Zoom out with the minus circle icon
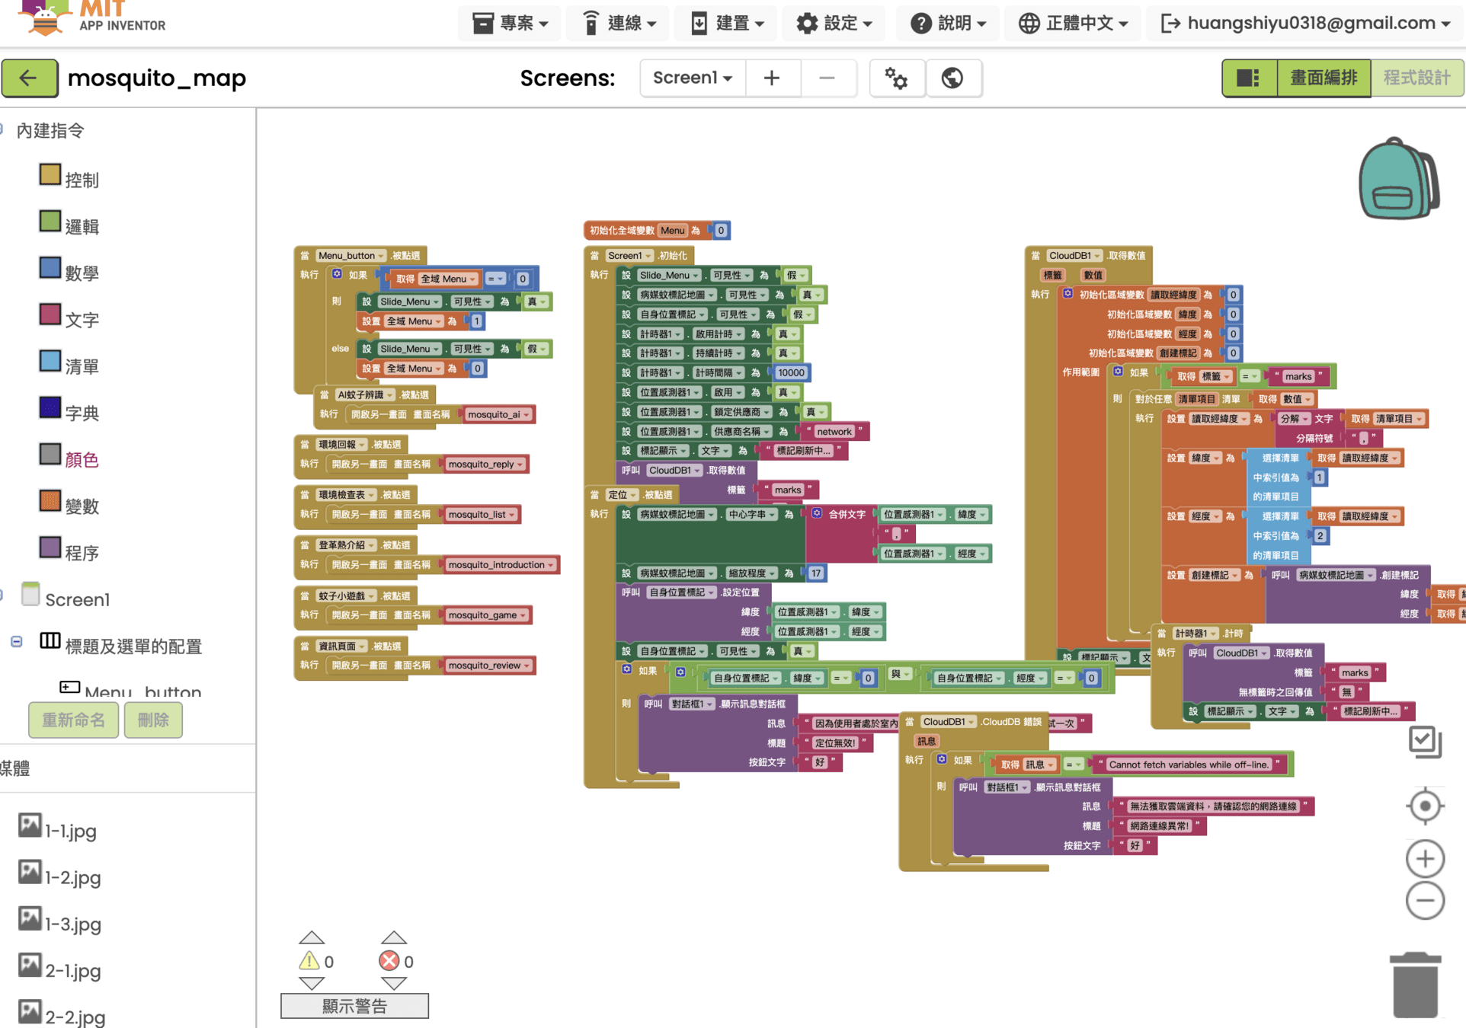 [1424, 901]
